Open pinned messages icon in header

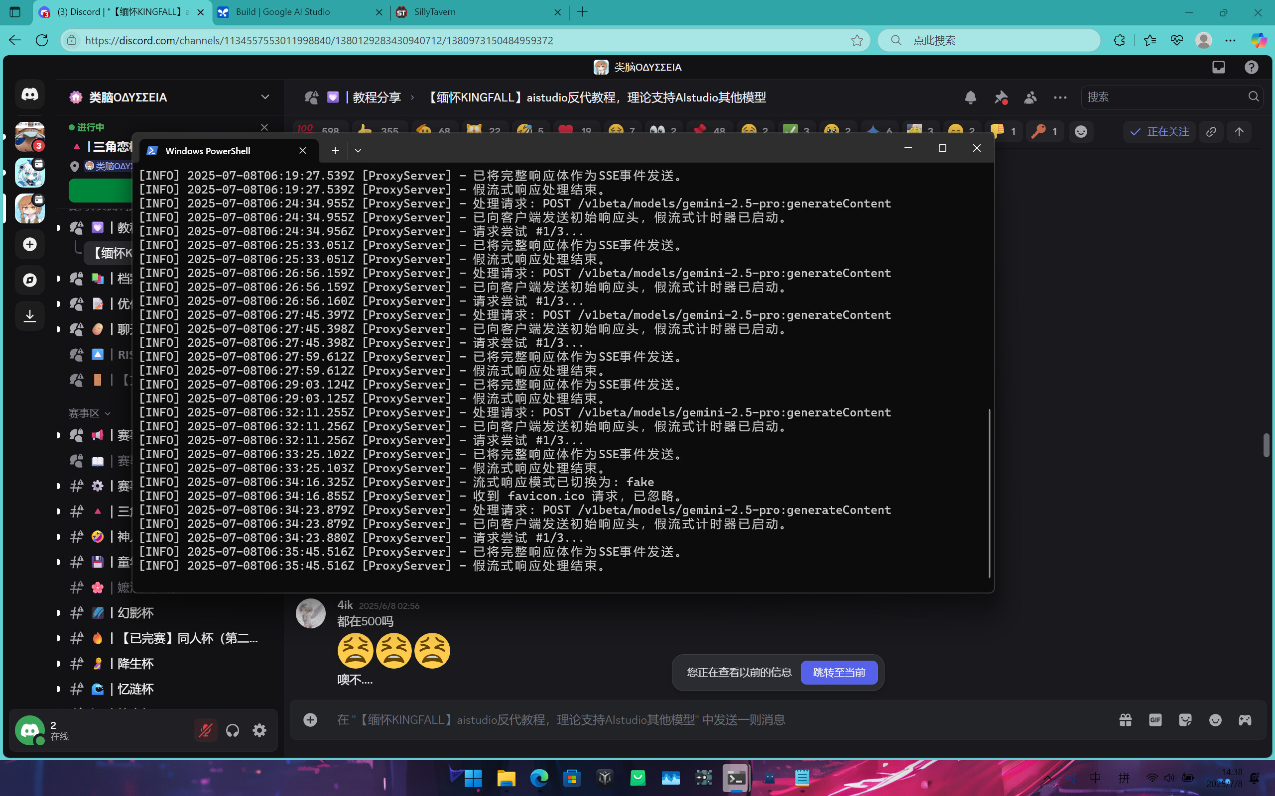click(1000, 98)
